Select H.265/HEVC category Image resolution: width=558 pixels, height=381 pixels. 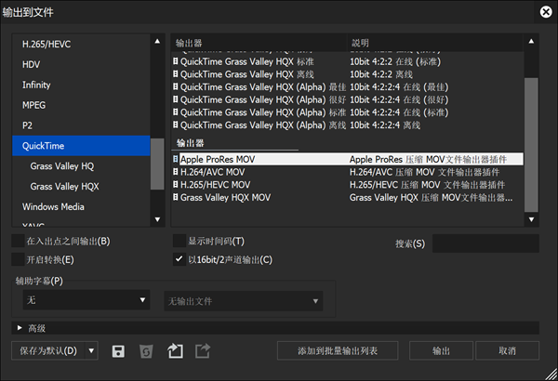tap(81, 44)
